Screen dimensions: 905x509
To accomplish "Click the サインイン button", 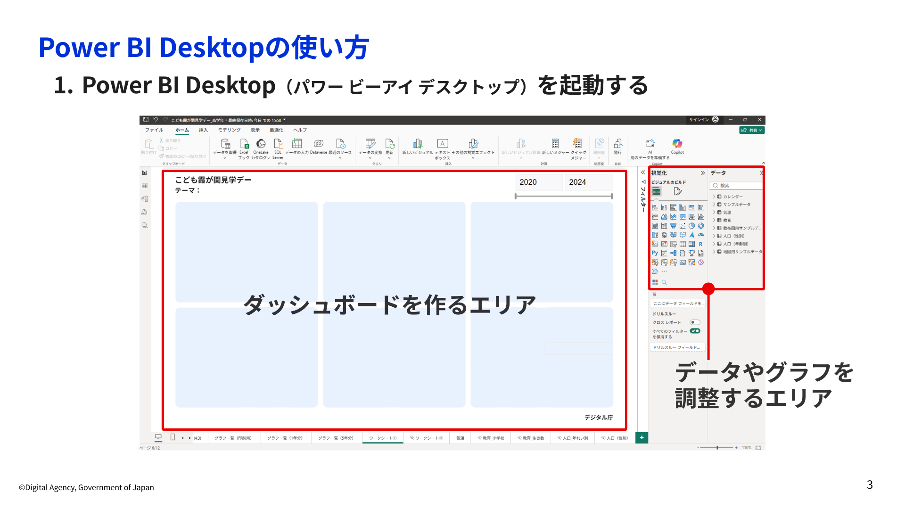I will pyautogui.click(x=704, y=120).
